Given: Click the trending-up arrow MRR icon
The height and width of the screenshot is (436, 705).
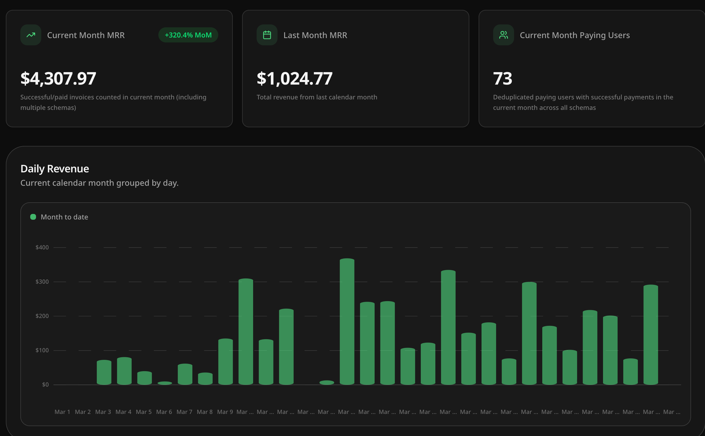Looking at the screenshot, I should [31, 35].
